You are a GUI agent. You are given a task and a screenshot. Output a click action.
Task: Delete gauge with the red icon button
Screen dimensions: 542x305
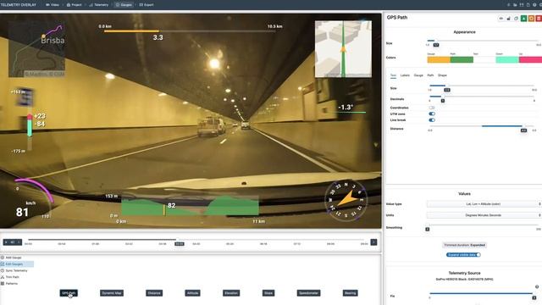[x=539, y=19]
